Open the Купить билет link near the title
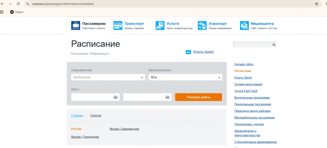The height and width of the screenshot is (148, 327). tap(204, 52)
